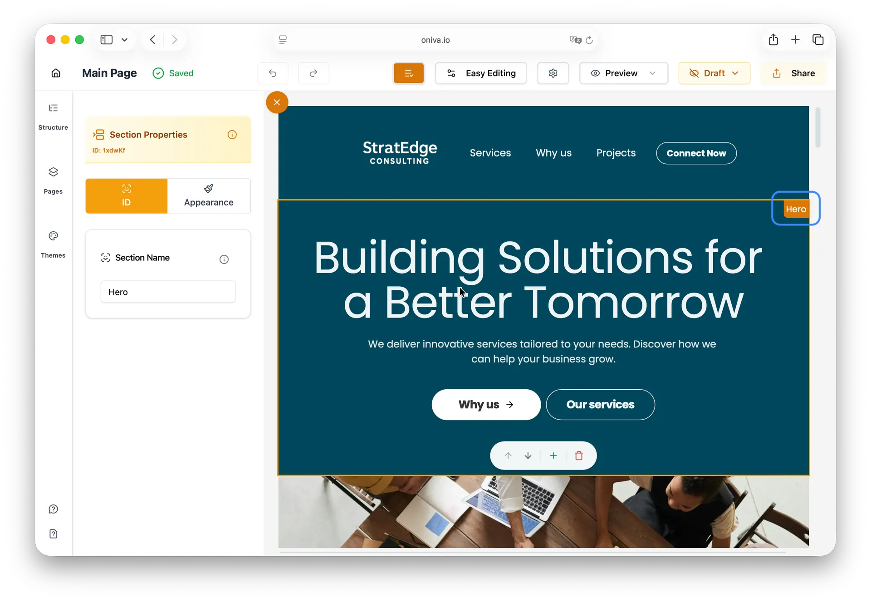Screen dimensions: 871x602
Task: Move the Hero section up with the arrow
Action: (508, 455)
